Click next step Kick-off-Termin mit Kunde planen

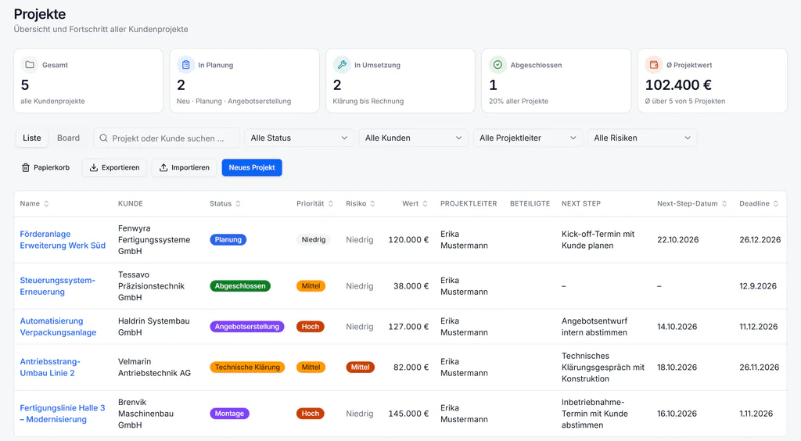[x=598, y=240]
